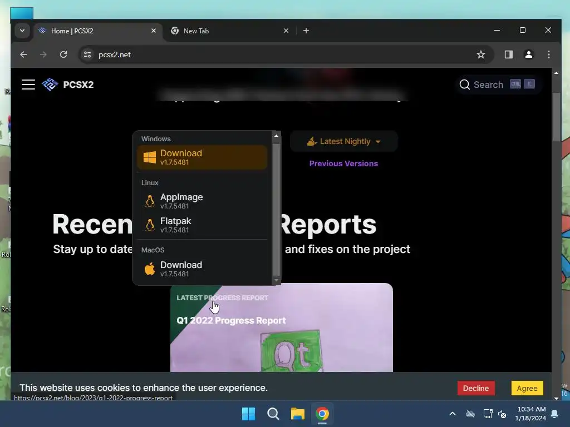This screenshot has height=427, width=570.
Task: Reload the pcsx2.net page
Action: point(63,54)
